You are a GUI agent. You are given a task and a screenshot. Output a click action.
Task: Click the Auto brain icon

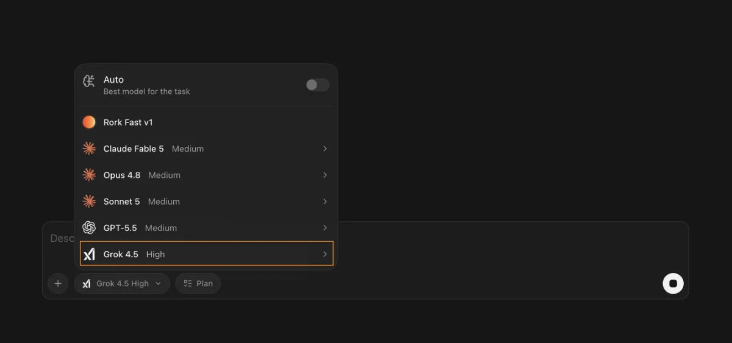89,81
